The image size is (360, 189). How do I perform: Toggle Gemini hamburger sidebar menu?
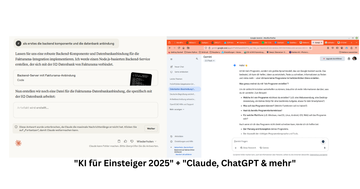[x=171, y=59]
